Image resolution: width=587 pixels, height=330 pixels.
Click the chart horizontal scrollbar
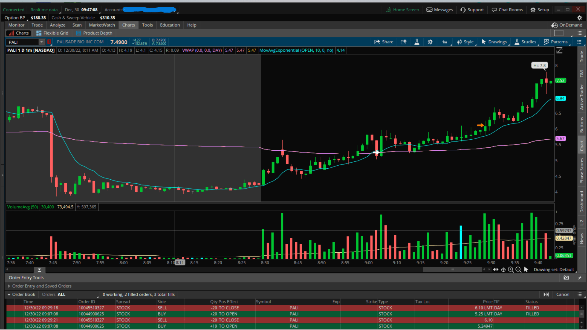[452, 269]
